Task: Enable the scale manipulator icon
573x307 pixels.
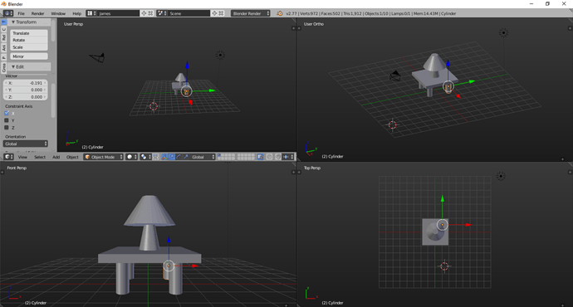Action: (186, 157)
